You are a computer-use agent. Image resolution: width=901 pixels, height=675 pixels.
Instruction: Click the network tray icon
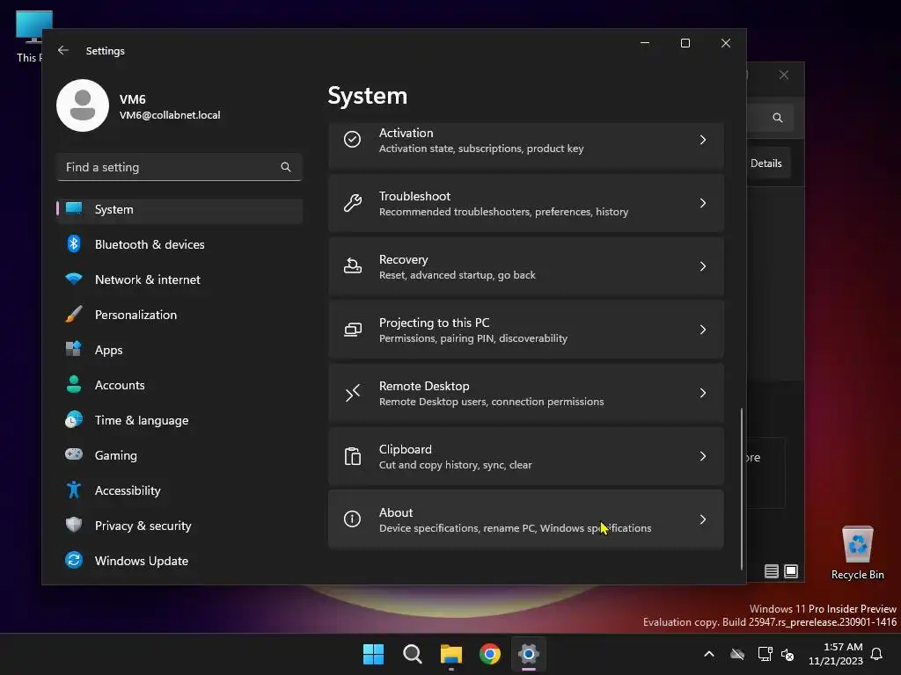click(x=765, y=654)
